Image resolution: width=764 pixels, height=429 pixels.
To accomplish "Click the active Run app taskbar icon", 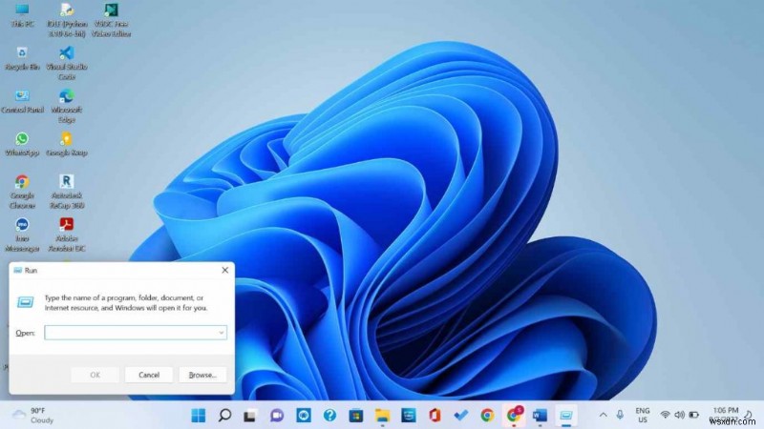I will click(566, 416).
